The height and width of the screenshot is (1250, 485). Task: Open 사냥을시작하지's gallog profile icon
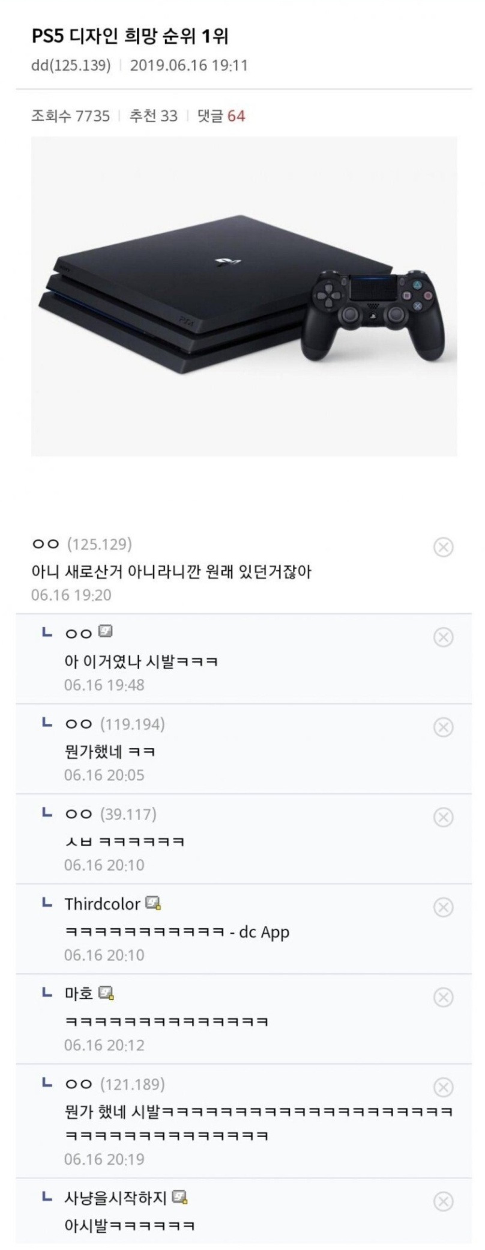point(180,1198)
